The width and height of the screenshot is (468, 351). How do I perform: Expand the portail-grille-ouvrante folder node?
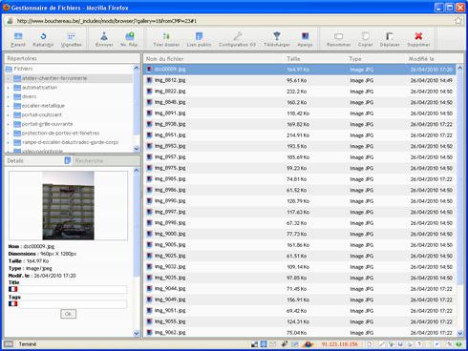pos(9,124)
